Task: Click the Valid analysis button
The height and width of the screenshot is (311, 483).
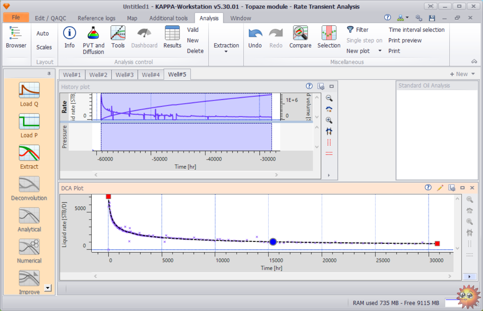Action: (193, 30)
